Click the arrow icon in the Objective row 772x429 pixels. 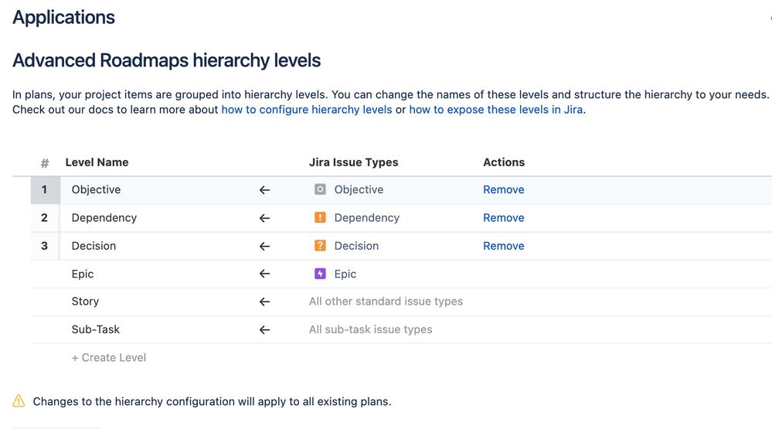264,190
